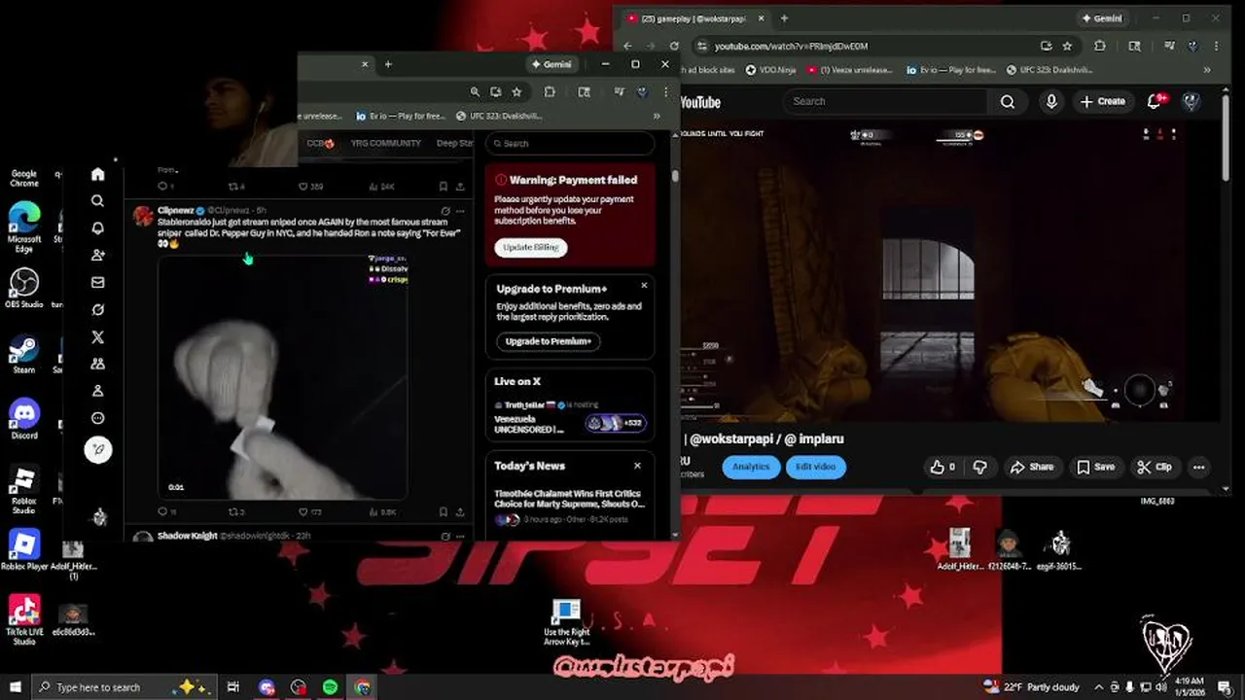Open Explore search icon in X sidebar

pyautogui.click(x=97, y=201)
